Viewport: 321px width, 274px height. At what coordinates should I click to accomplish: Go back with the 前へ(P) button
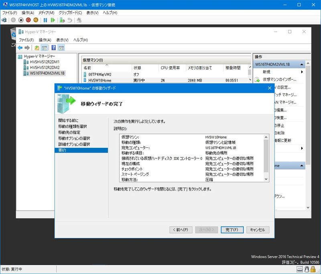181,230
